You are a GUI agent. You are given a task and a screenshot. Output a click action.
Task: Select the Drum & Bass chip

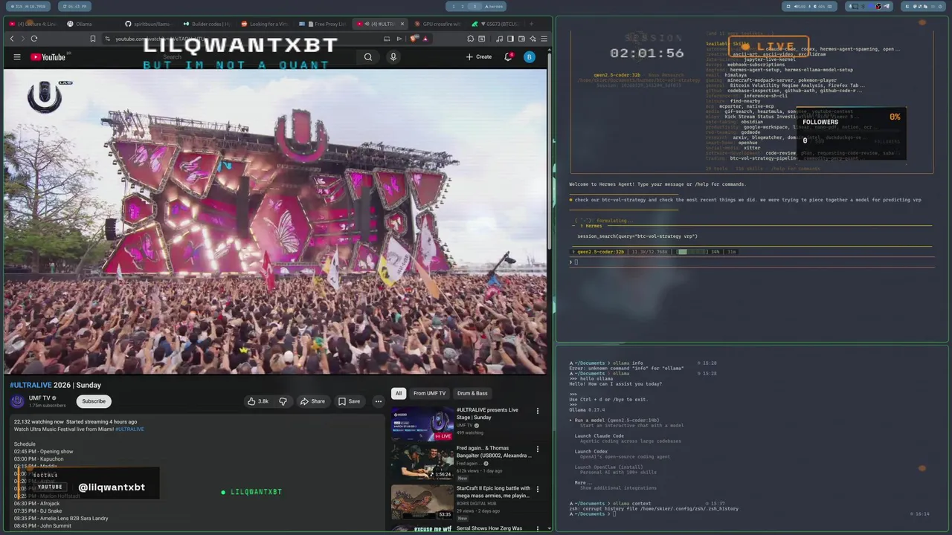click(x=472, y=393)
